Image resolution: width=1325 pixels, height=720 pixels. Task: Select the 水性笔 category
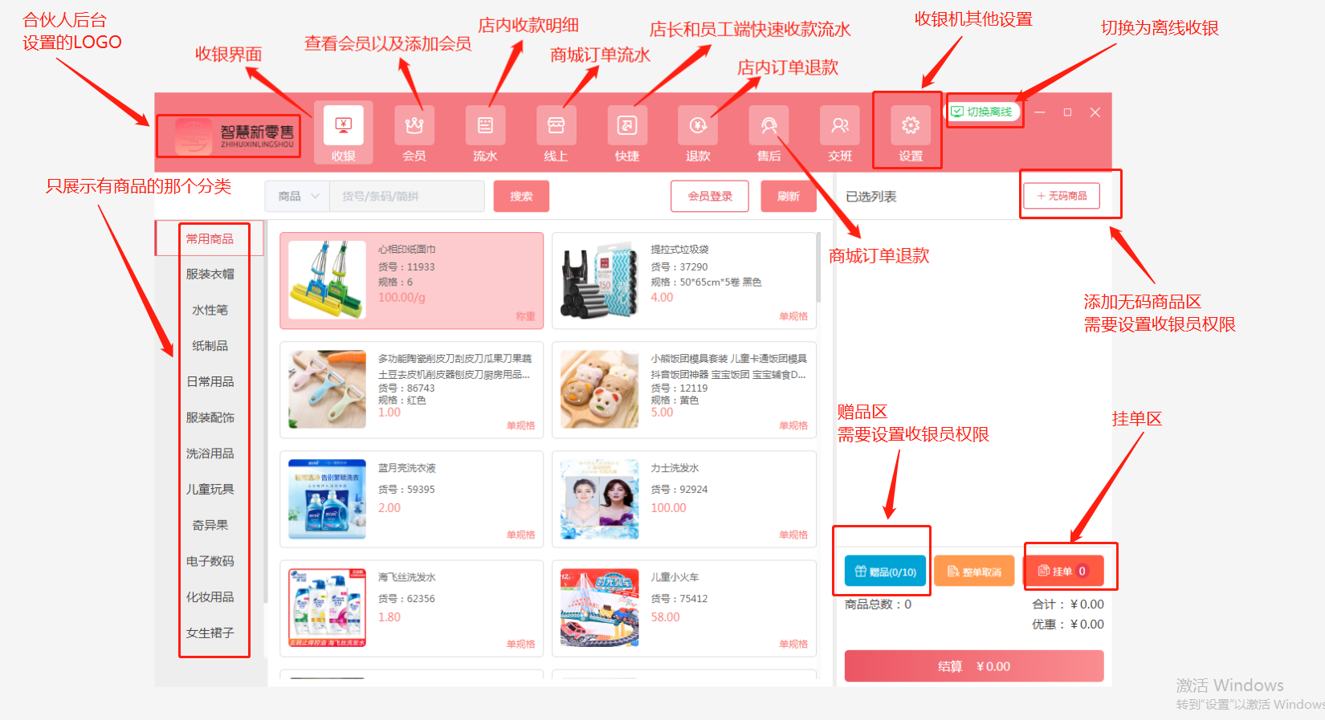pos(210,310)
